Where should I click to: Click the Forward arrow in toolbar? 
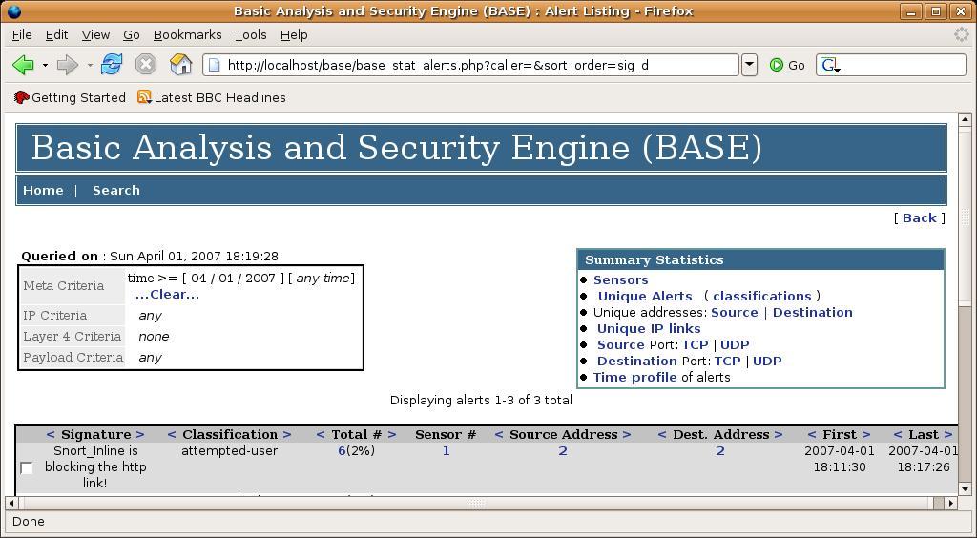68,65
